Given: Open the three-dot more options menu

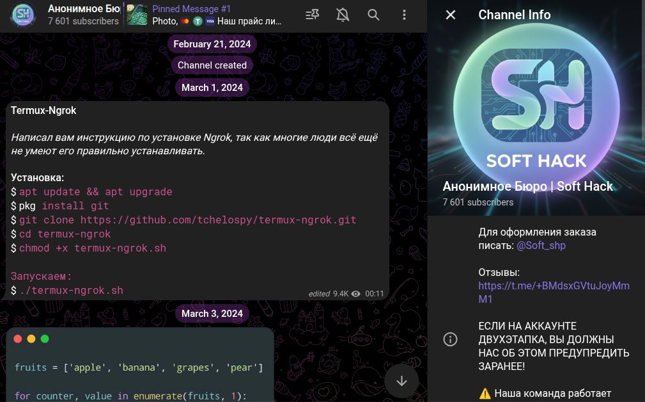Looking at the screenshot, I should pyautogui.click(x=404, y=15).
